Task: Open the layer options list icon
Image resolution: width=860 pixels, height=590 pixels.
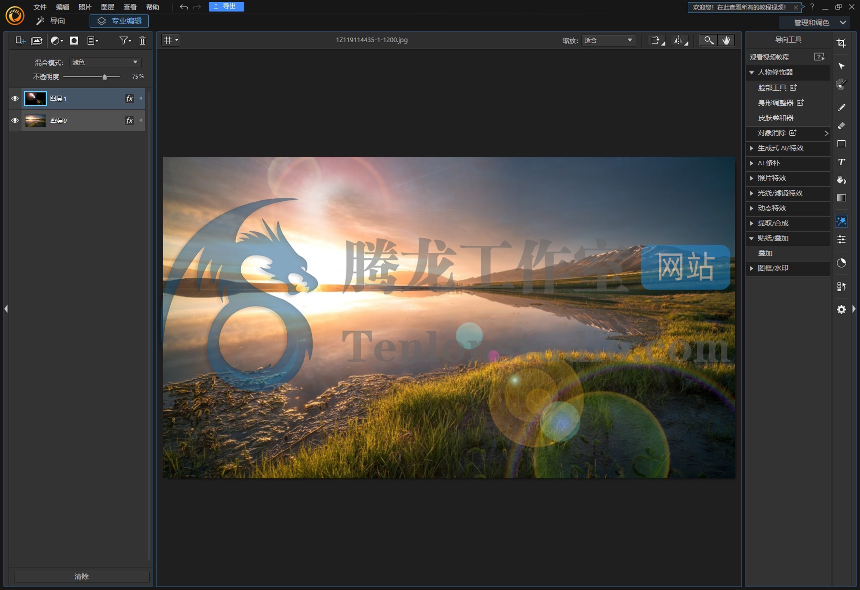Action: pyautogui.click(x=93, y=41)
